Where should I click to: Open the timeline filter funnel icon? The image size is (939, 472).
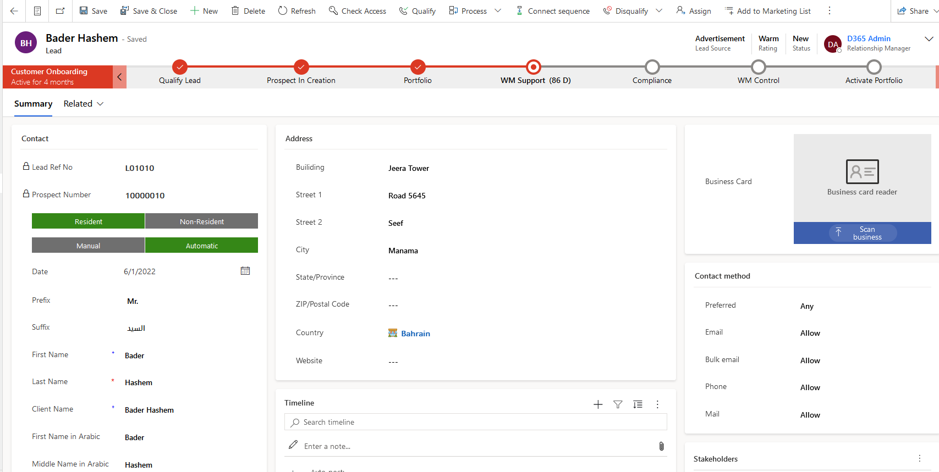coord(618,404)
